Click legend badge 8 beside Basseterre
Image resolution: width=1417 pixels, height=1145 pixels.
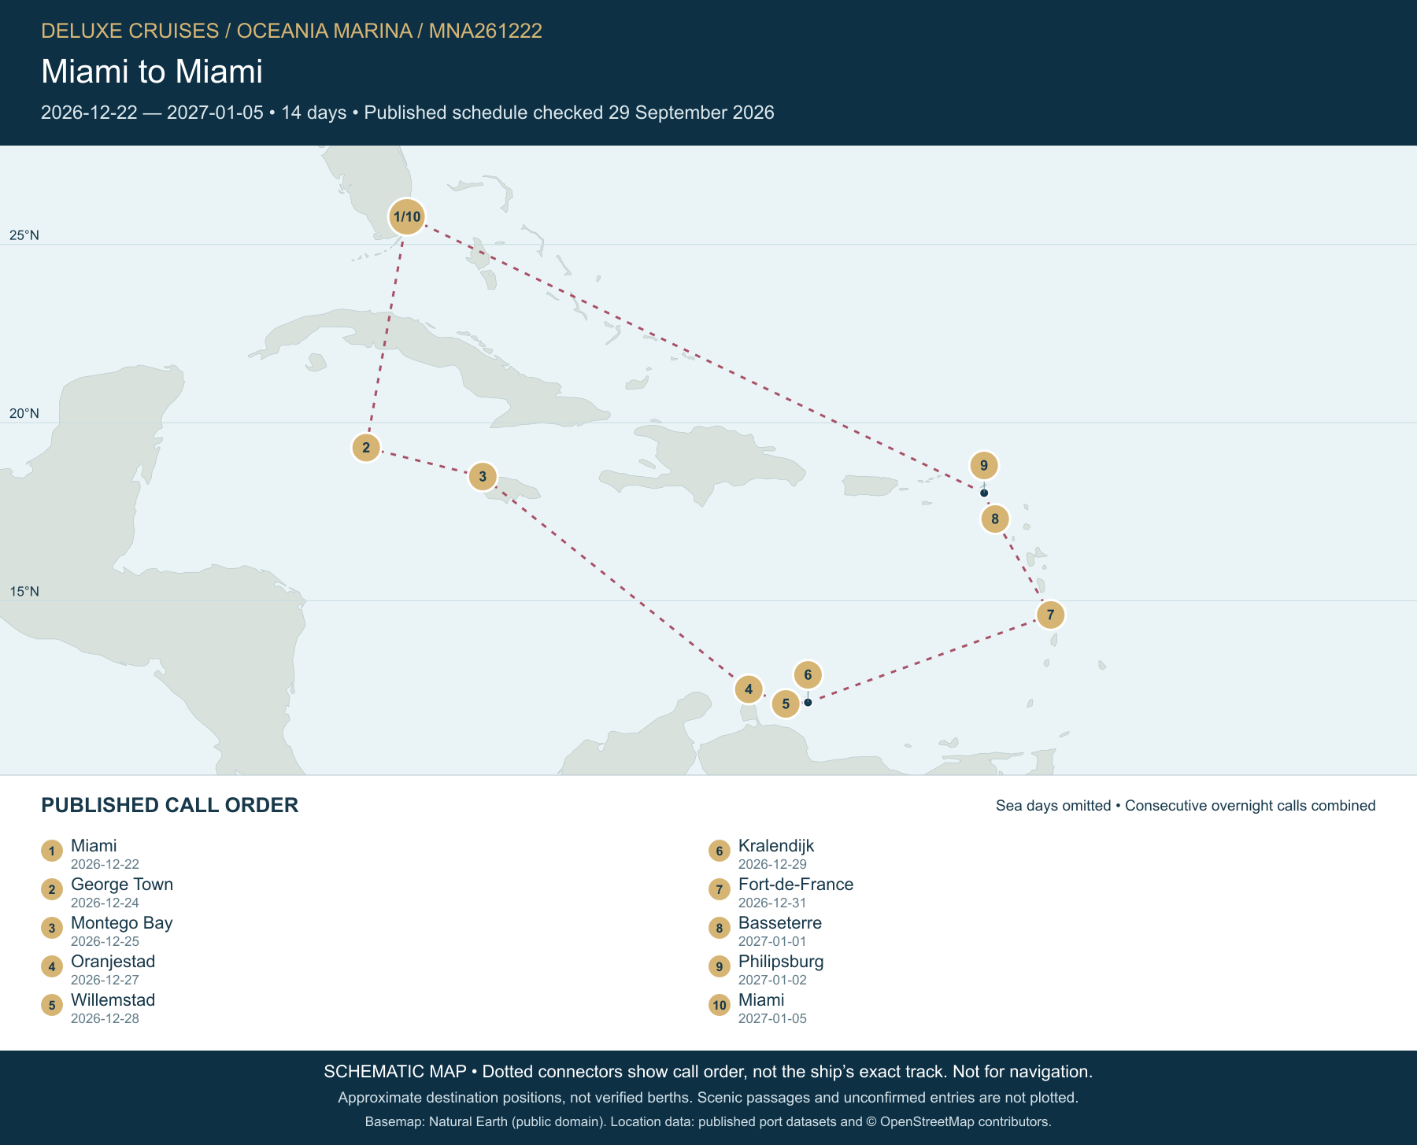[720, 928]
